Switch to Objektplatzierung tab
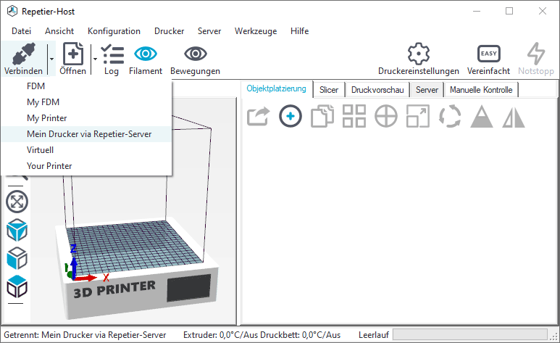The image size is (560, 343). pyautogui.click(x=277, y=88)
